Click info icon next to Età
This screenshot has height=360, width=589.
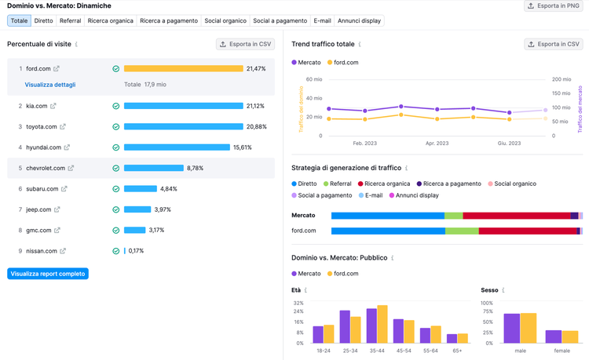tap(305, 290)
